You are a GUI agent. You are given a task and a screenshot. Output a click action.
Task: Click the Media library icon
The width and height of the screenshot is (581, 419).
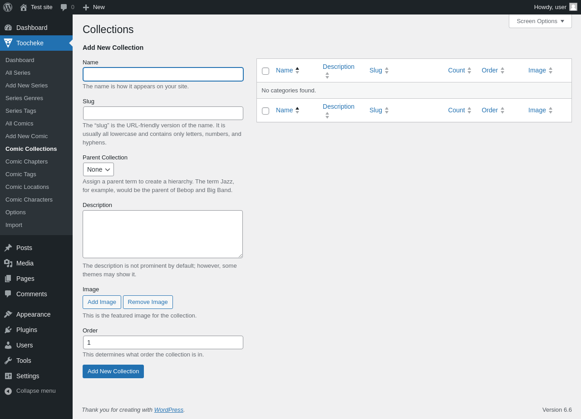pos(8,263)
